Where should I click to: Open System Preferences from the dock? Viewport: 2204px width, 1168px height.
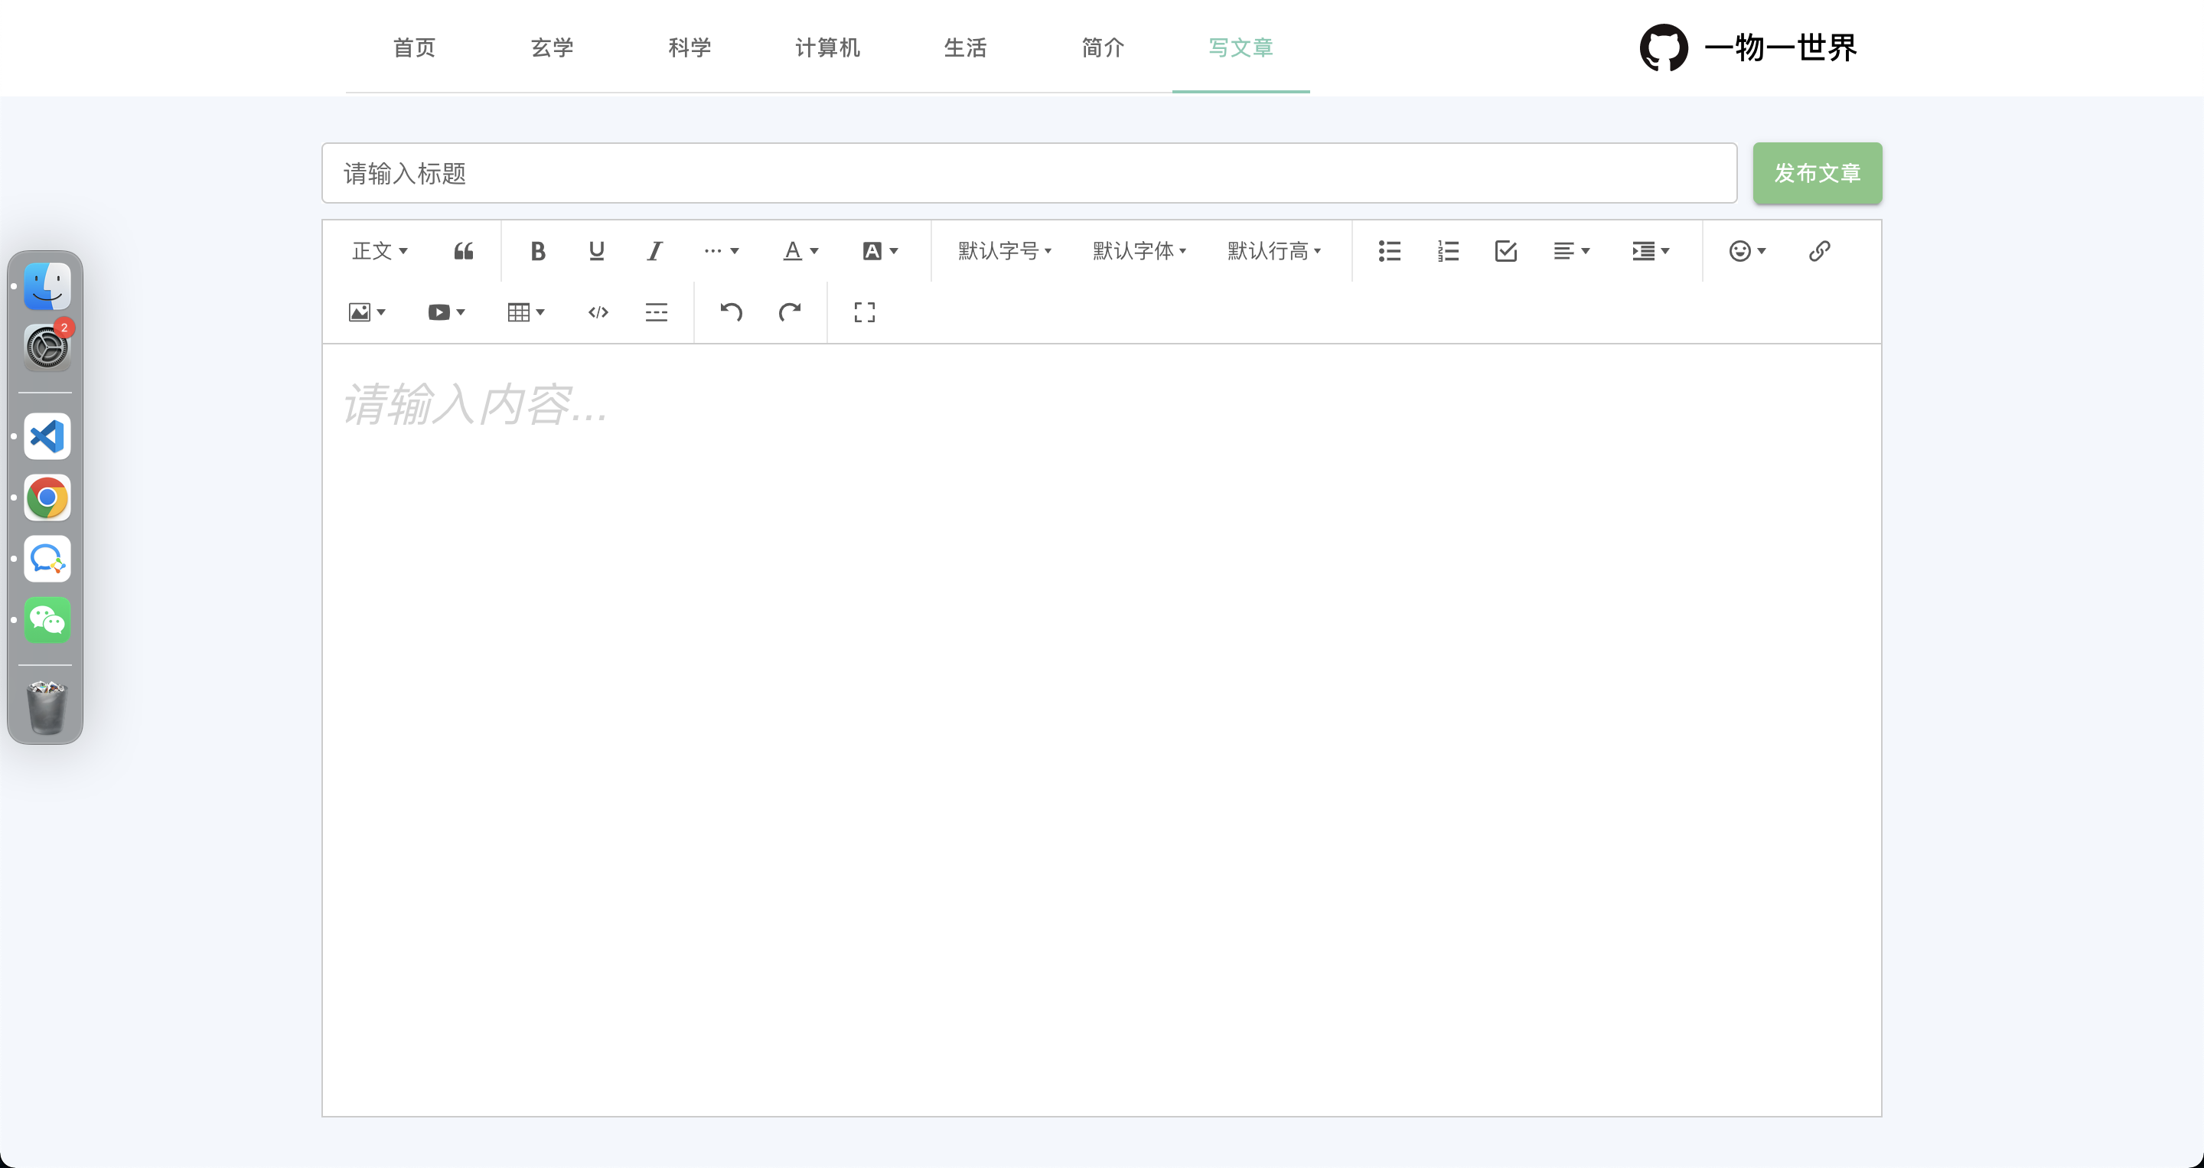point(47,347)
